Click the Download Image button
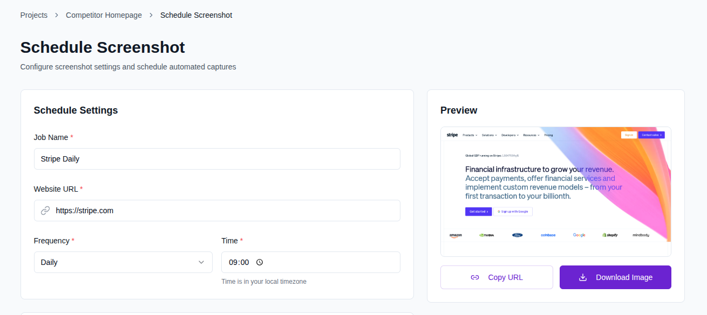Image resolution: width=707 pixels, height=315 pixels. [615, 277]
